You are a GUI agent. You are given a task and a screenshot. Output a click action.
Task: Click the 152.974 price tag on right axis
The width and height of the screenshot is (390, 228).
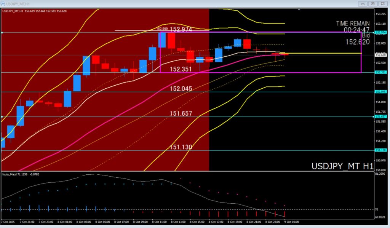pos(380,33)
